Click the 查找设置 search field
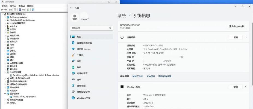Viewport: 253px width, 109px height. coord(92,28)
